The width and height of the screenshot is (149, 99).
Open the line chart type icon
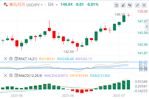click(x=117, y=5)
